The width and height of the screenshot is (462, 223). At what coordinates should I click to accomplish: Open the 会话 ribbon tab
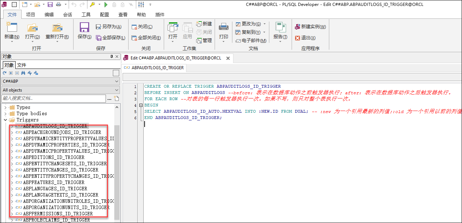point(68,14)
